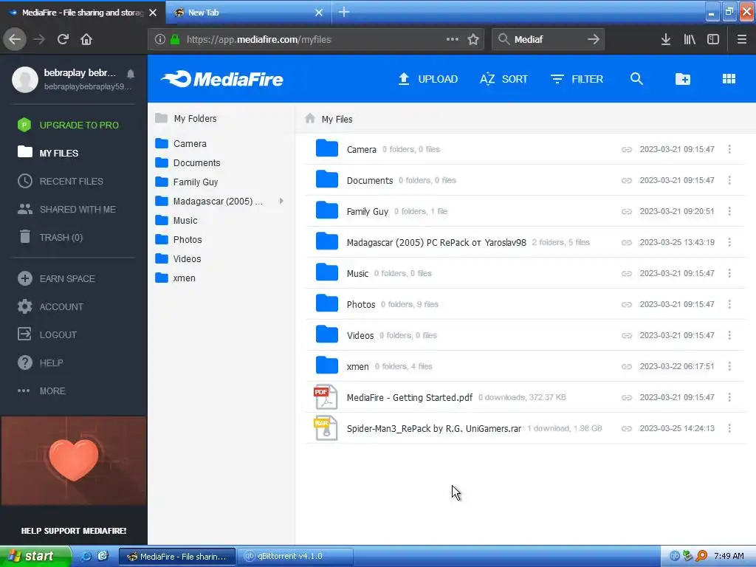Click link icon on Madagascar (2005) row
This screenshot has width=756, height=567.
click(626, 242)
